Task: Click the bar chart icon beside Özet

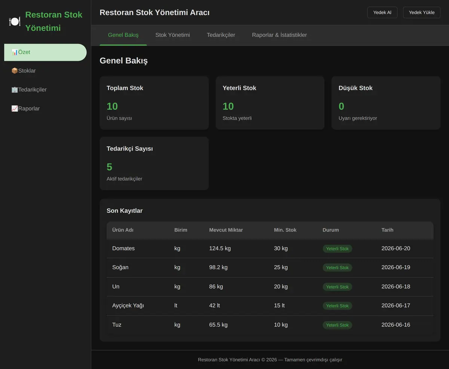Action: [15, 52]
